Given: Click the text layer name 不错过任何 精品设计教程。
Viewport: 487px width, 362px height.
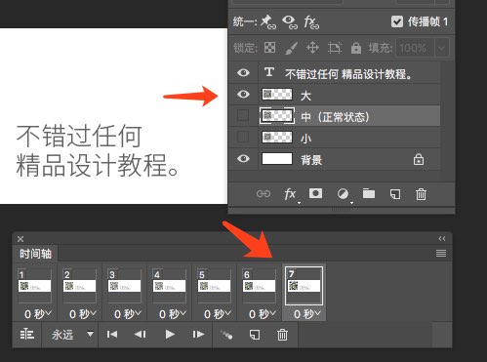Looking at the screenshot, I should click(348, 74).
